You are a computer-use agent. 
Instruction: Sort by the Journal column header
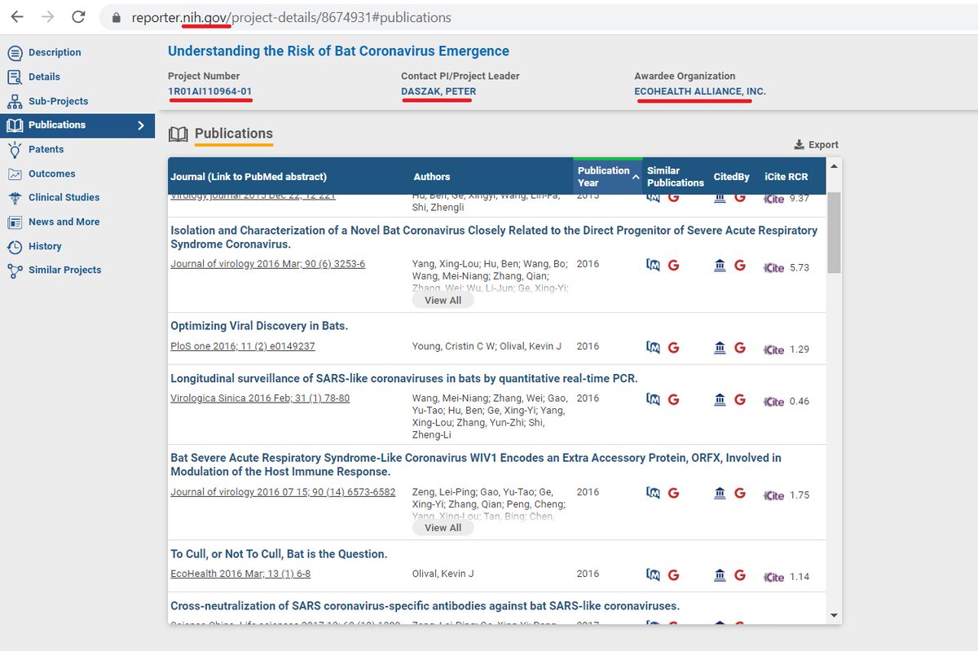(249, 177)
